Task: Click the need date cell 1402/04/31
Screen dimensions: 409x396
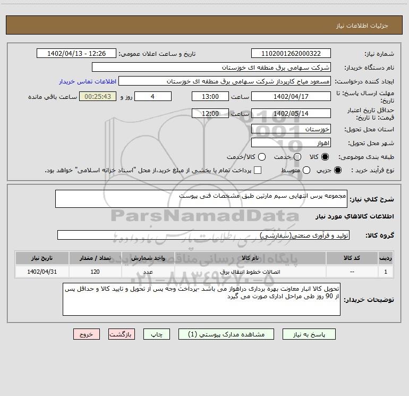Action: pos(42,272)
